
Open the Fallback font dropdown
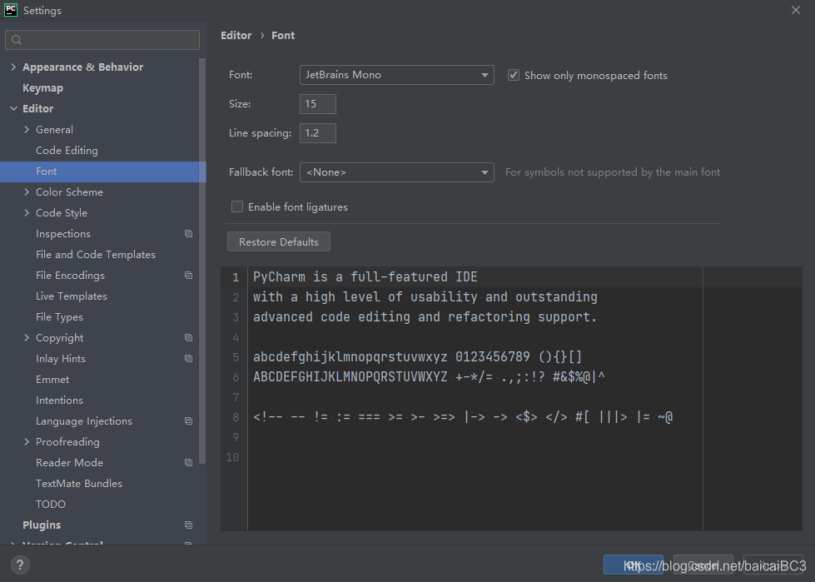[397, 172]
